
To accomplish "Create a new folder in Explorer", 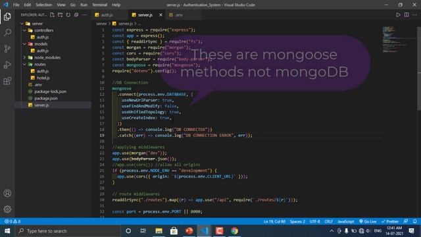I will point(60,14).
